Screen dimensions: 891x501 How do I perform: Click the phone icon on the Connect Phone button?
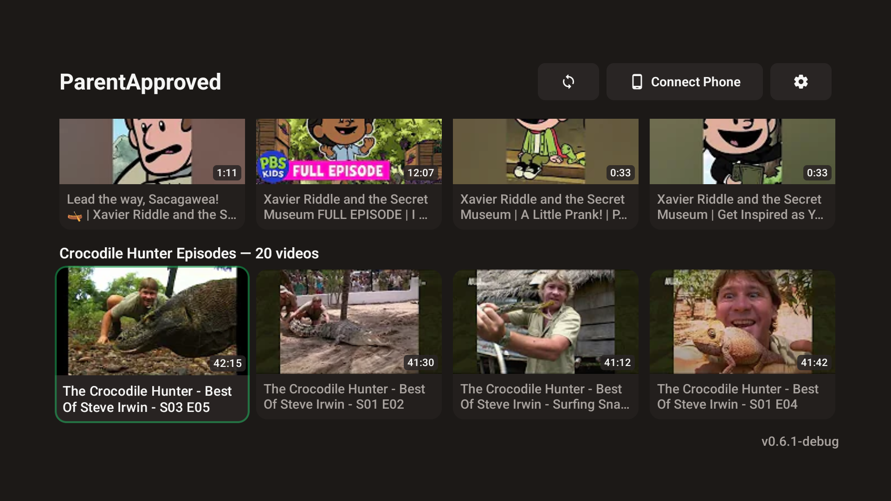coord(637,82)
